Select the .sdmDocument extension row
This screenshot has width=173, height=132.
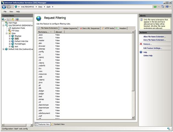point(85,113)
